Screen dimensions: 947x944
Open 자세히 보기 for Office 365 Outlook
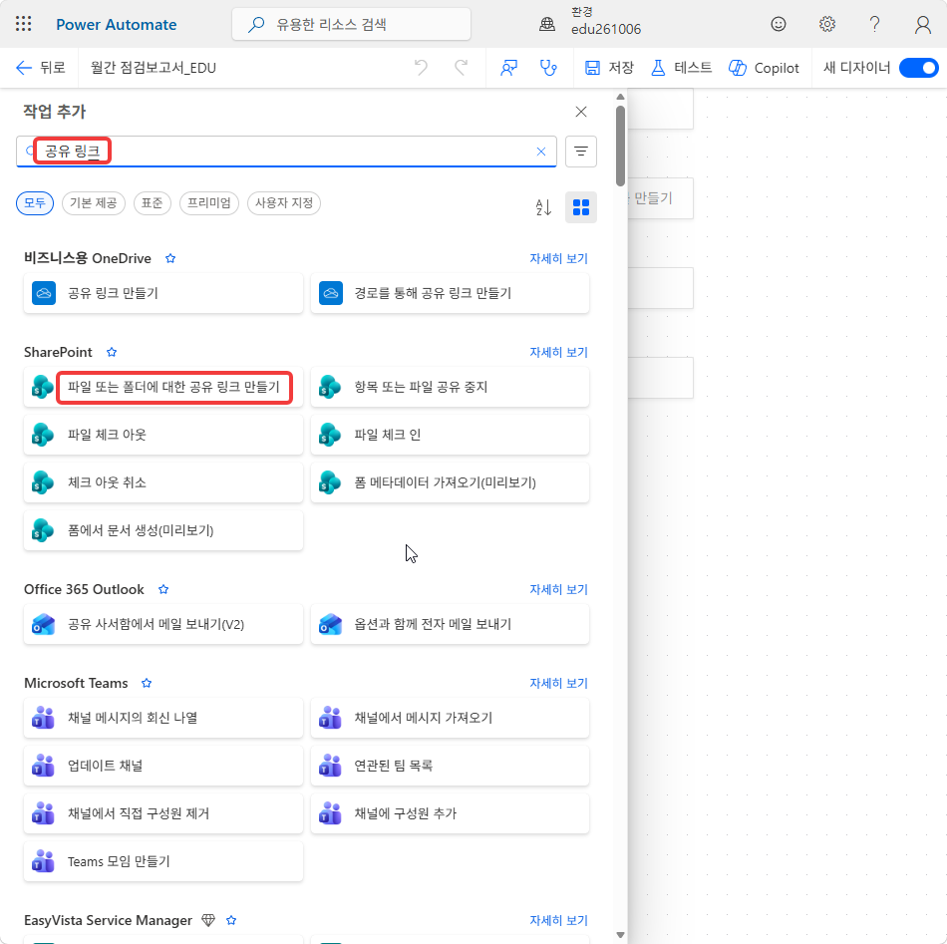(x=558, y=589)
